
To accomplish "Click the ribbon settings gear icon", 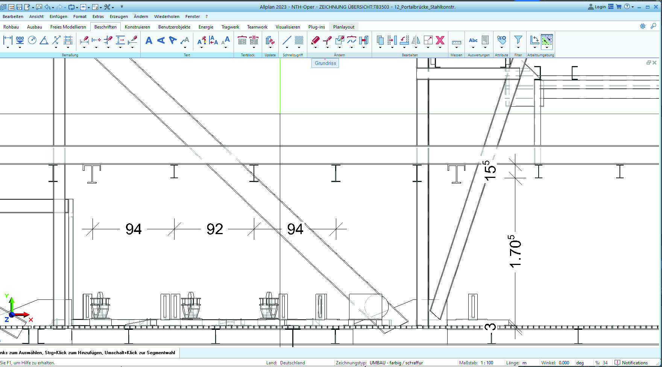I will coord(642,26).
